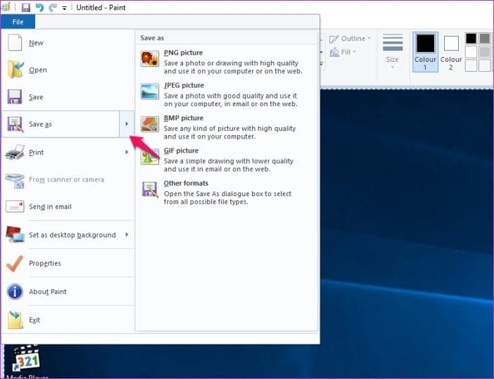Expand the Print submenu arrow
This screenshot has height=379, width=494.
click(x=127, y=152)
